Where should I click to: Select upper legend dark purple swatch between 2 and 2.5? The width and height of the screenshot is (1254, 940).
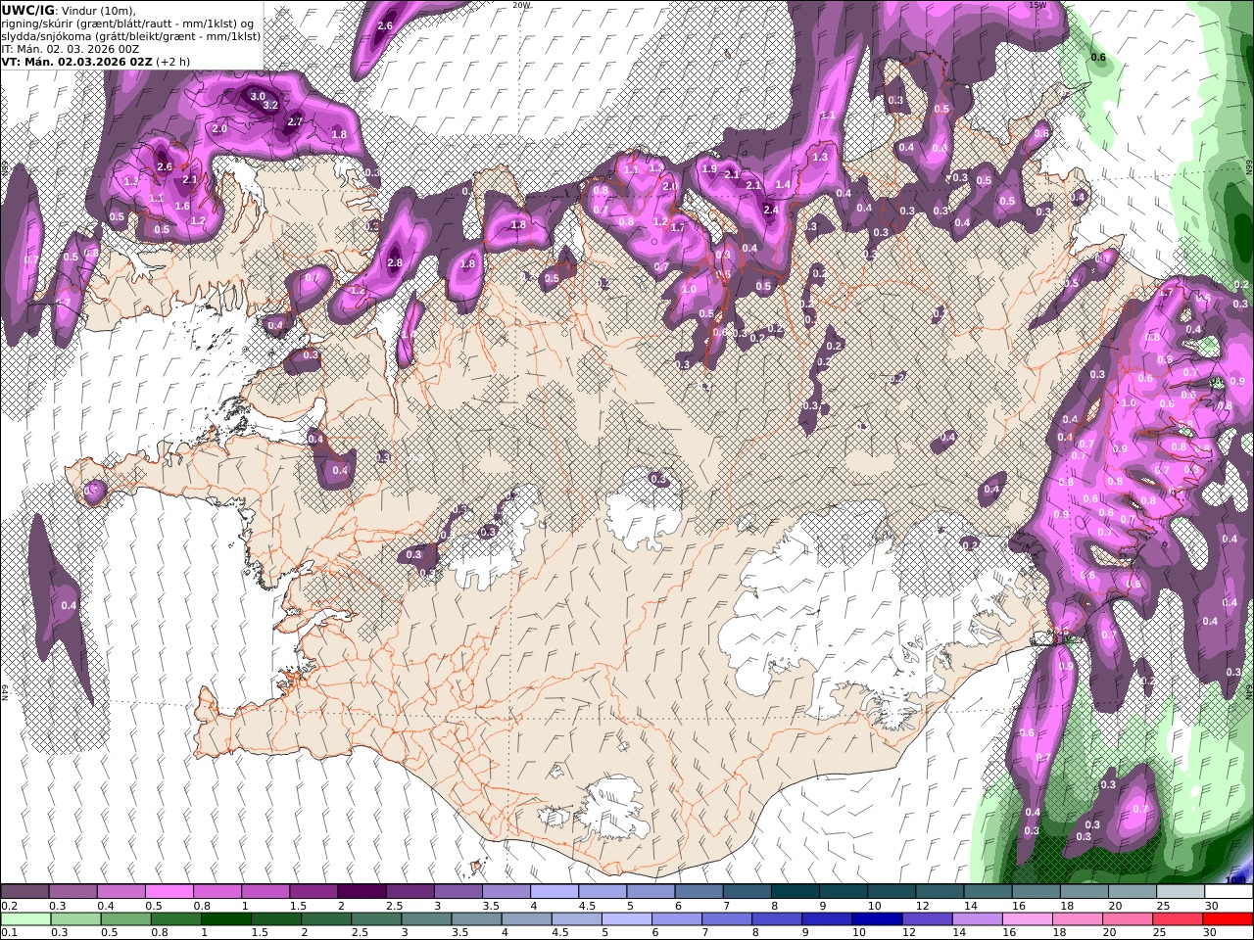pyautogui.click(x=362, y=892)
